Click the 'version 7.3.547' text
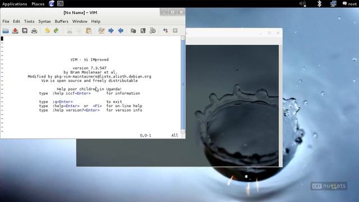 [x=90, y=68]
